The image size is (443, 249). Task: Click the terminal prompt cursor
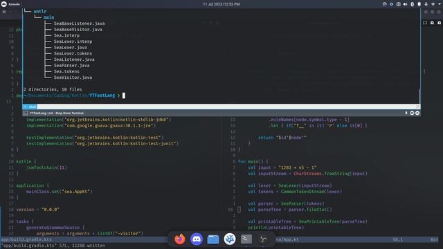(x=124, y=95)
